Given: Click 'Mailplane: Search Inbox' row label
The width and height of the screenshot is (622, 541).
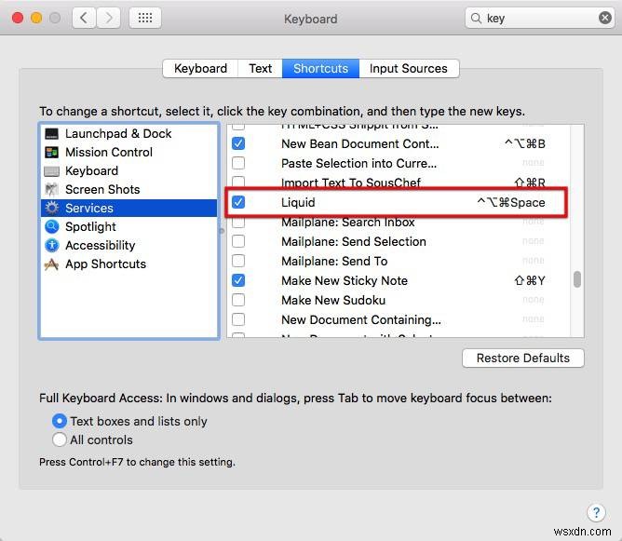Looking at the screenshot, I should 348,223.
